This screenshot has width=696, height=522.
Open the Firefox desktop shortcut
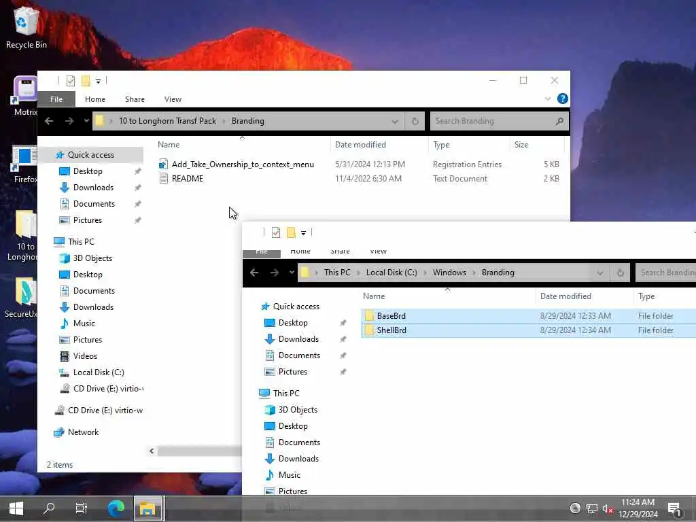(x=25, y=163)
